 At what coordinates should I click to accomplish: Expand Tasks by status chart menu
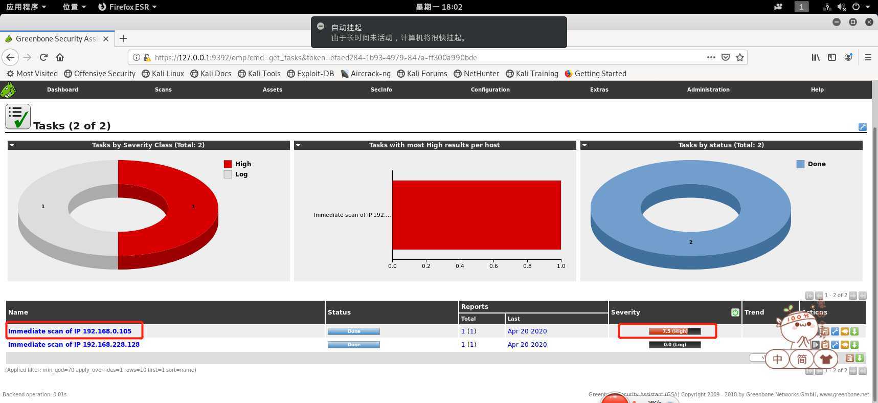[x=584, y=145]
